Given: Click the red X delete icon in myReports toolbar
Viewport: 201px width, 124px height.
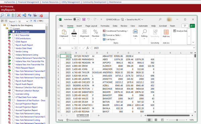Looking at the screenshot, I should tap(19, 15).
